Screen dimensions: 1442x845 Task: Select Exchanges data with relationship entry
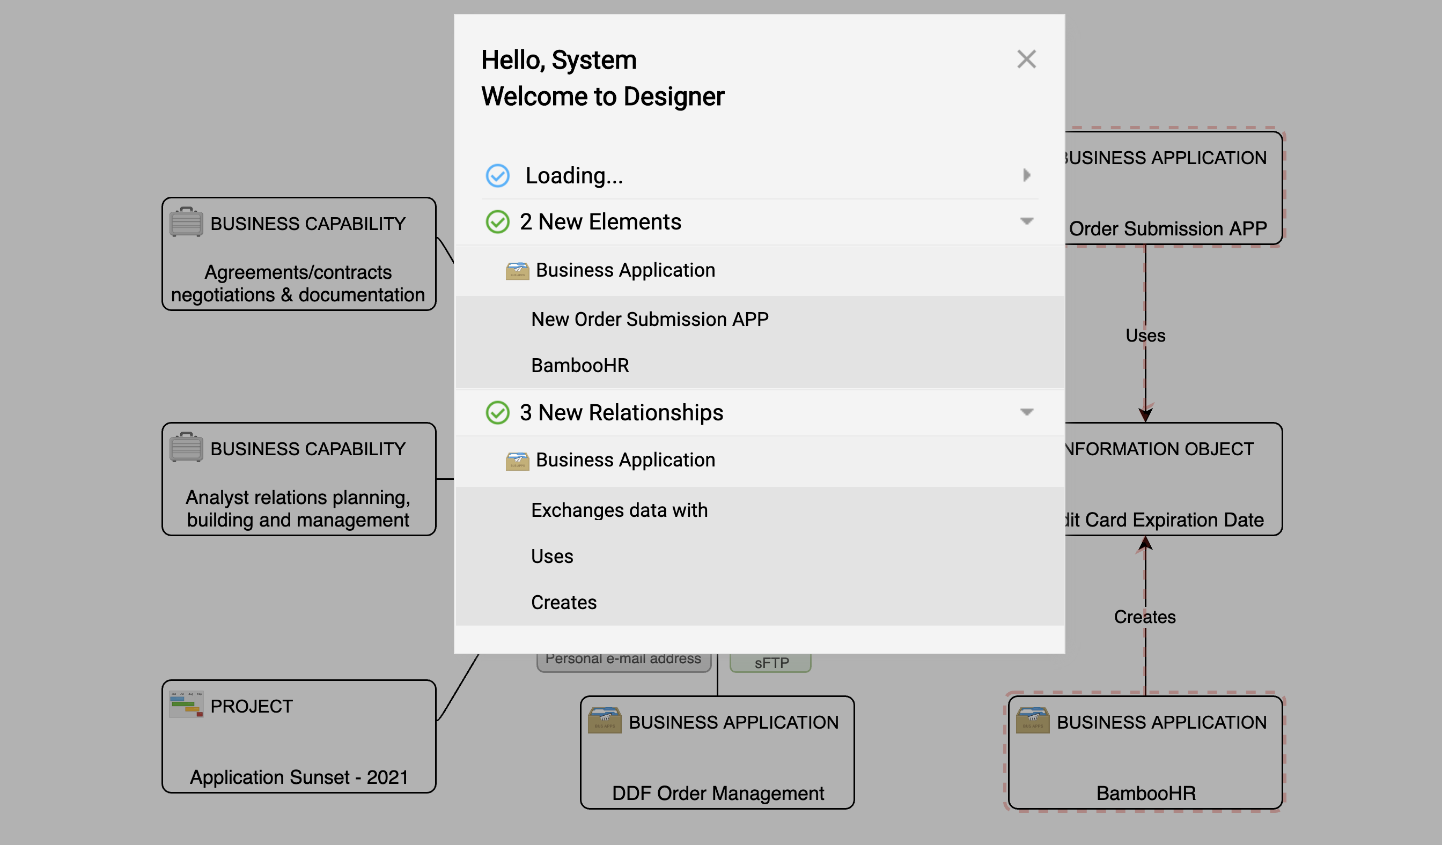click(619, 510)
